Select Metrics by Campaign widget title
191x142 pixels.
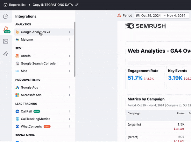(x=146, y=99)
